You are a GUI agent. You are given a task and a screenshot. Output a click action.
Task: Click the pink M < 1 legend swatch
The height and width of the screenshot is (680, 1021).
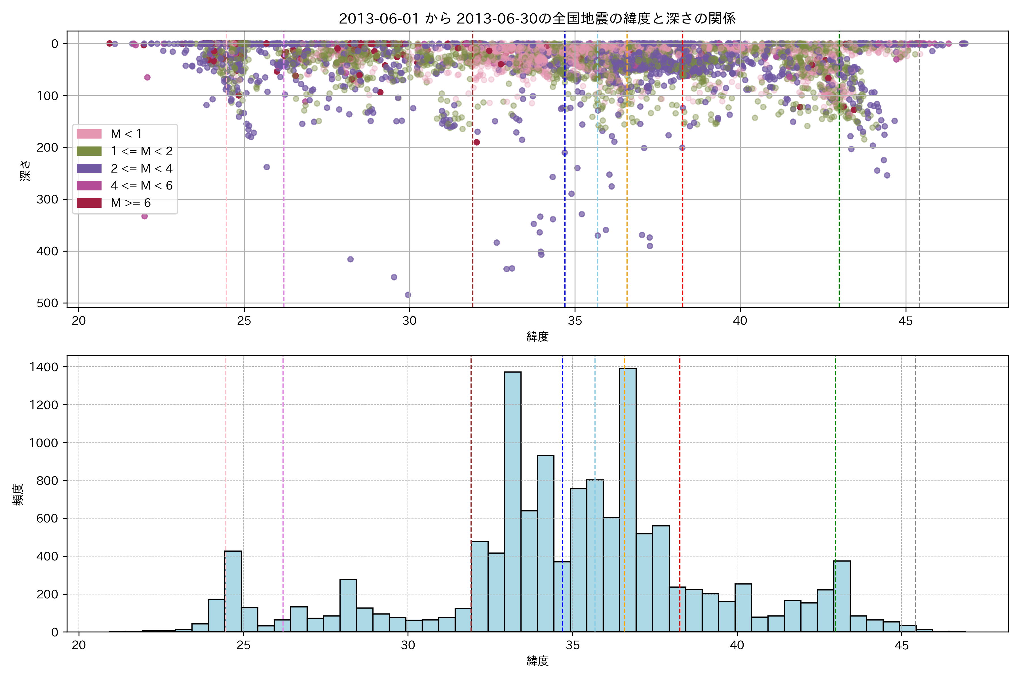tap(89, 134)
